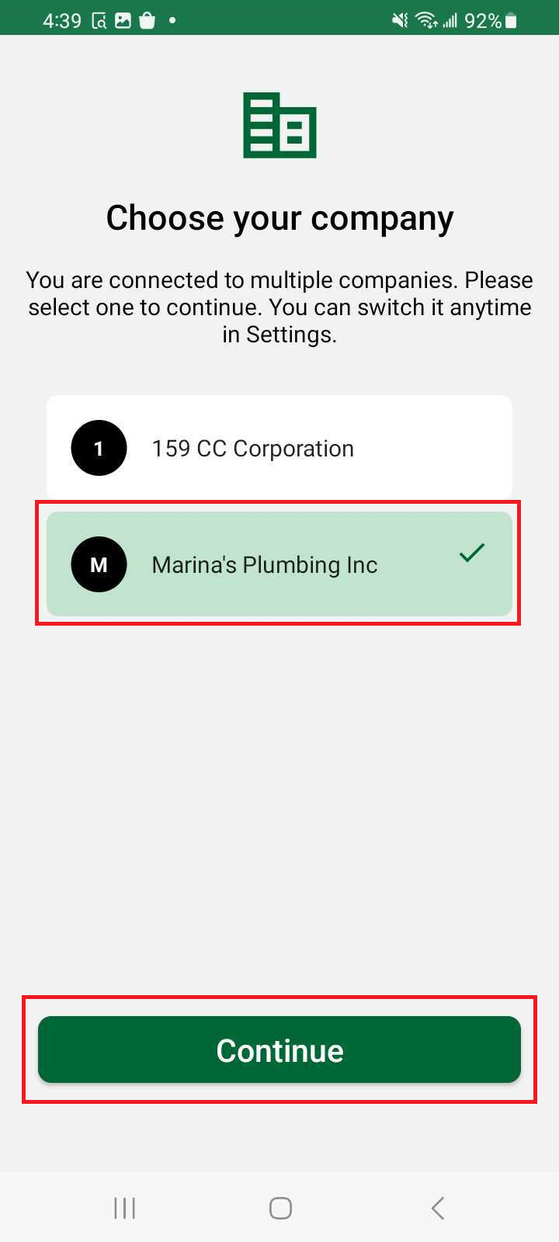Tap the green company building logo
Screen dimensions: 559x1242
tap(279, 125)
